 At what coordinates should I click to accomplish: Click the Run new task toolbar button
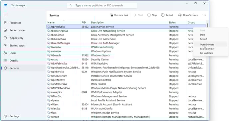pyautogui.click(x=119, y=15)
